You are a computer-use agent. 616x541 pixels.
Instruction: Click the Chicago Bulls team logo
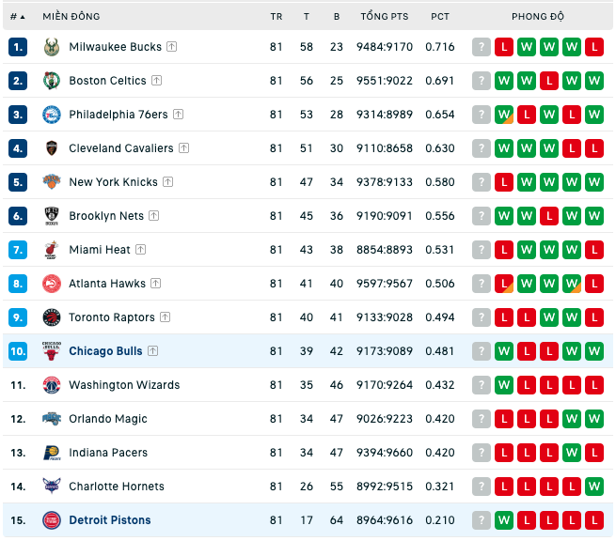[52, 351]
